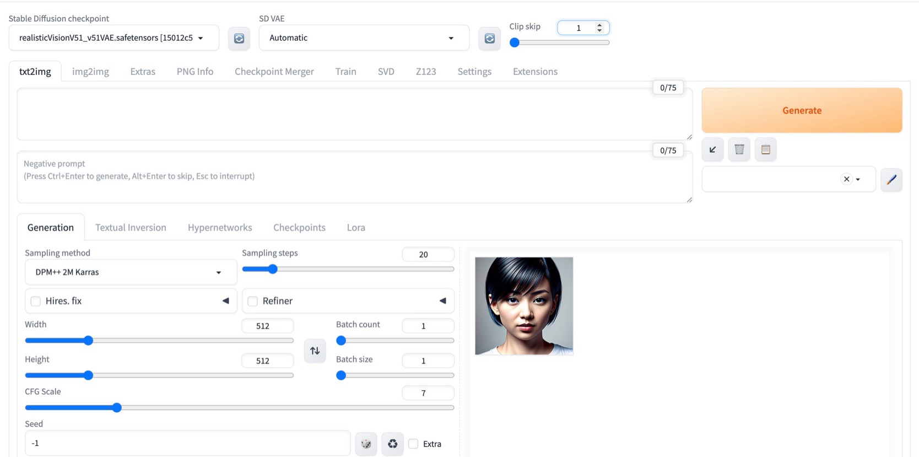Reuse the last seed with the recycle icon
Image resolution: width=919 pixels, height=457 pixels.
(x=392, y=444)
